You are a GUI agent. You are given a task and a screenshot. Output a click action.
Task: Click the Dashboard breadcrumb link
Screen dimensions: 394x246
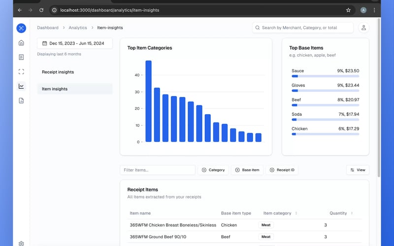pos(48,28)
